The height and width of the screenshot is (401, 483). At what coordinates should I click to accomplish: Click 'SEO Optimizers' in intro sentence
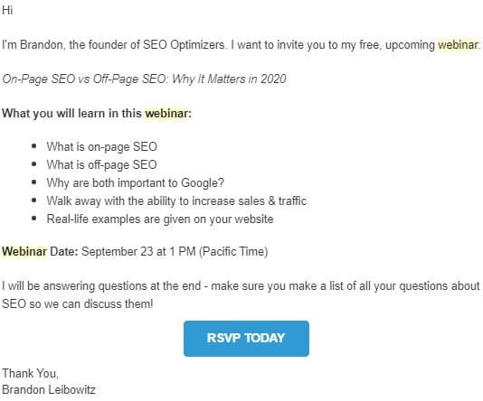(x=184, y=45)
